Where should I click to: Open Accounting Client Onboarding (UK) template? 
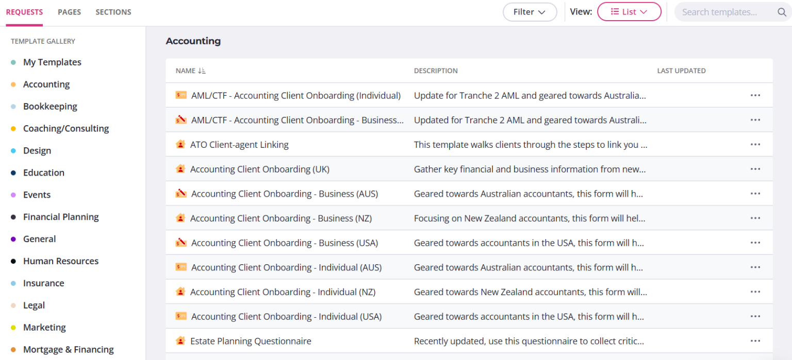pos(260,169)
